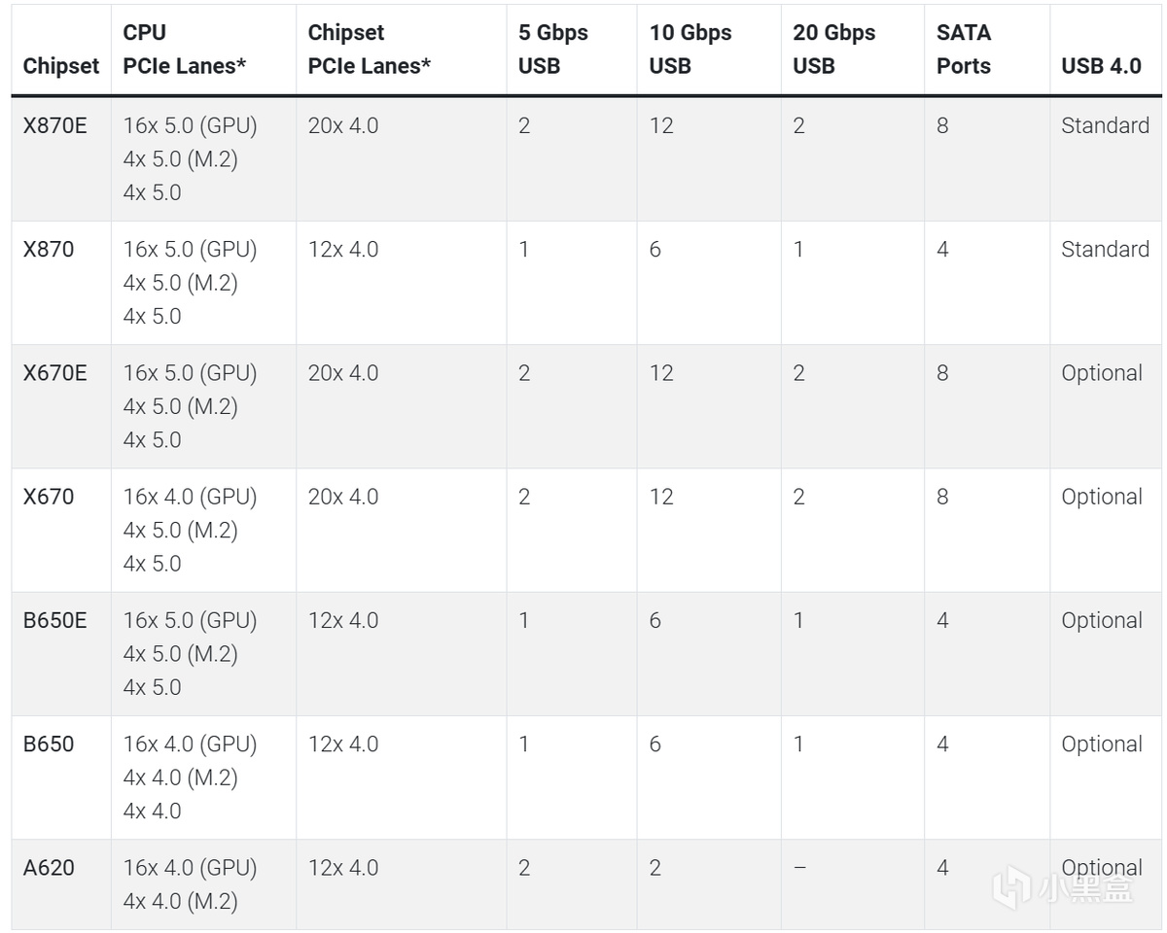Click Standard in the X870E row

[1105, 125]
